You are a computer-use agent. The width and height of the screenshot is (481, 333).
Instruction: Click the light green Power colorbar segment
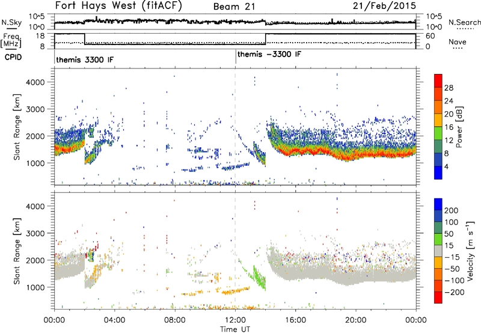pyautogui.click(x=438, y=133)
